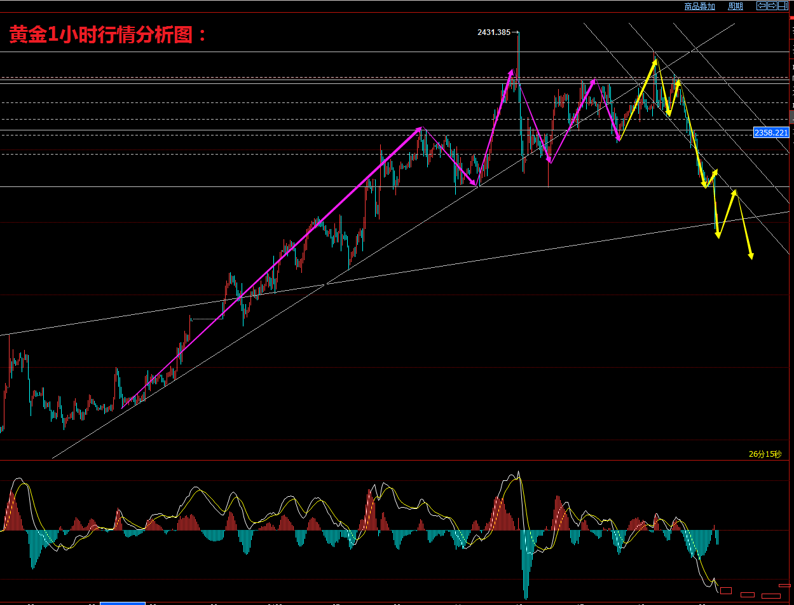Select the red title 黄金1小时行情分析图

click(x=108, y=34)
